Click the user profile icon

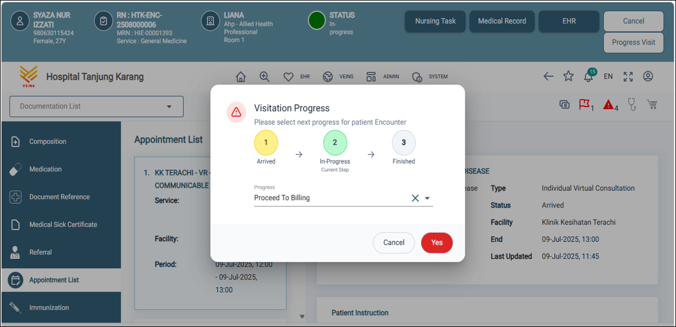coord(648,76)
